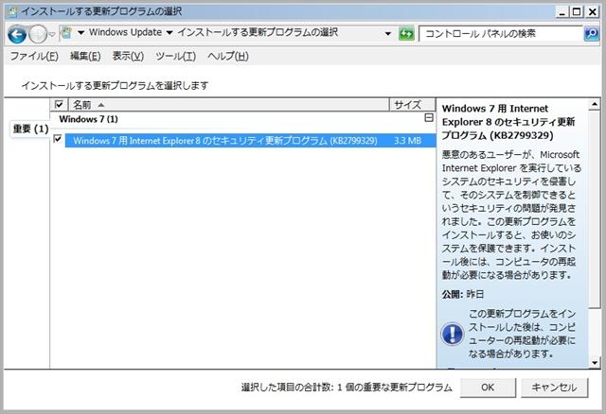Open recent pages dropdown beside navigation arrows

53,34
